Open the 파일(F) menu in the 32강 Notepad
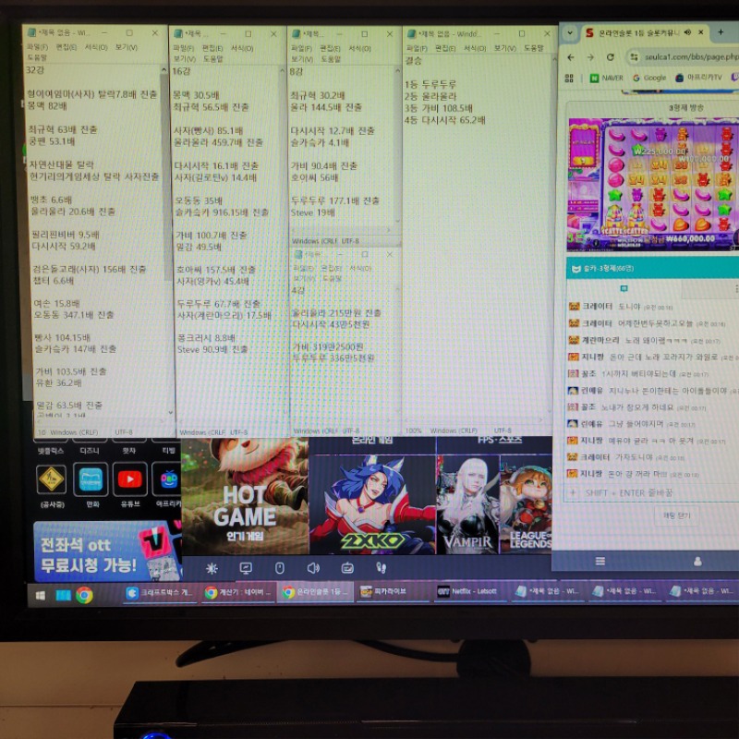Viewport: 739px width, 739px height. pyautogui.click(x=37, y=47)
